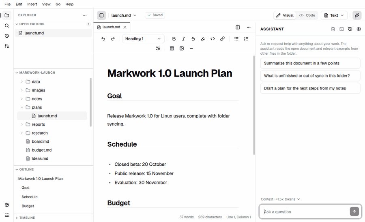This screenshot has height=222, width=365.
Task: Open editor more actions ellipsis
Action: click(249, 27)
